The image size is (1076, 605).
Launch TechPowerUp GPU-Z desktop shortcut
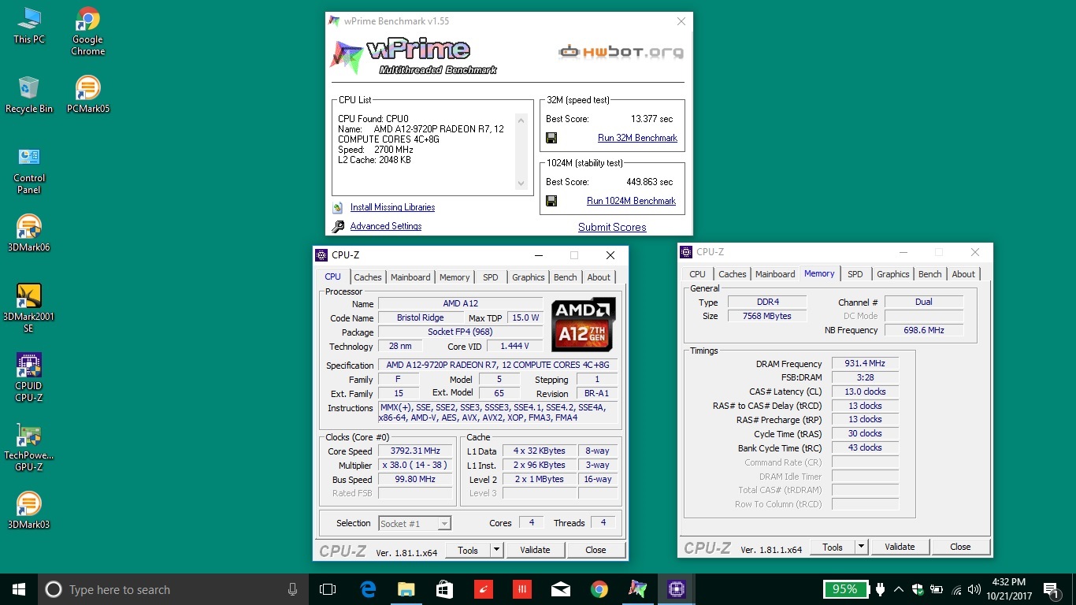tap(29, 447)
